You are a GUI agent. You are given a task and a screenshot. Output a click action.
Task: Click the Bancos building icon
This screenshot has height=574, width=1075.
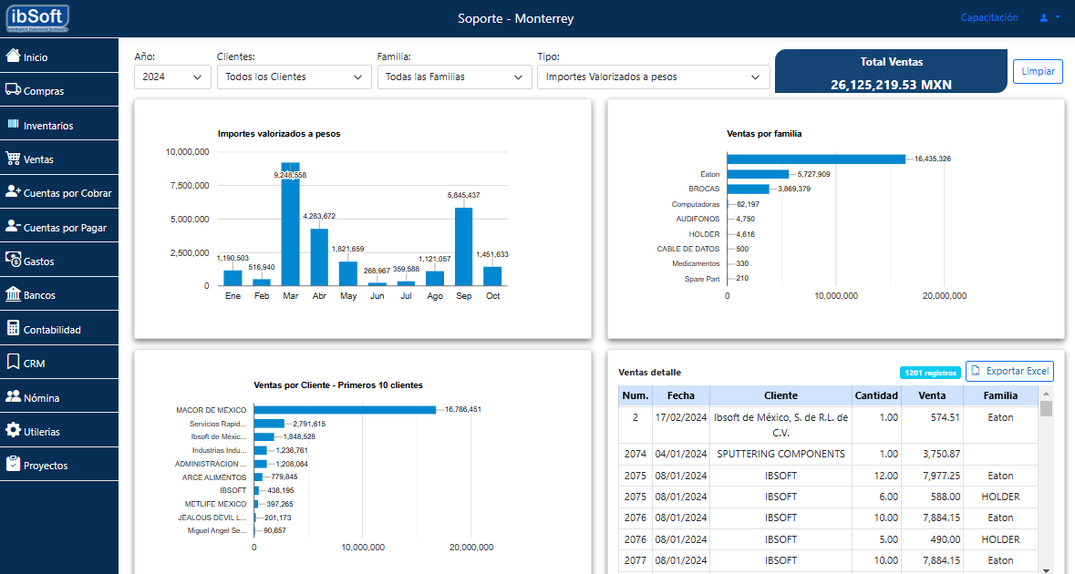[13, 294]
